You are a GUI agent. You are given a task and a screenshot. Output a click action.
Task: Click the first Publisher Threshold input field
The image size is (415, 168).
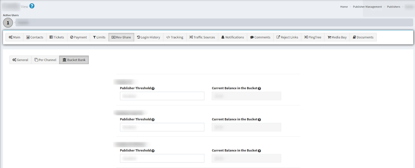[162, 96]
